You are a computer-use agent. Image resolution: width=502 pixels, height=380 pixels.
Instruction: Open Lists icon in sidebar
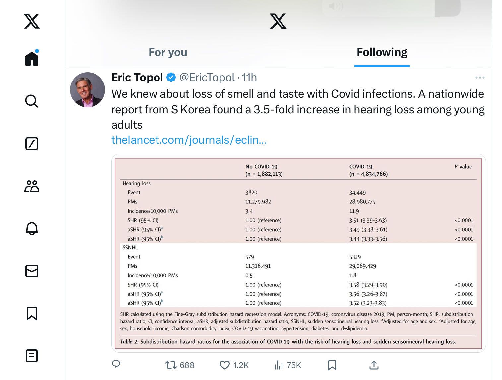[x=32, y=356]
